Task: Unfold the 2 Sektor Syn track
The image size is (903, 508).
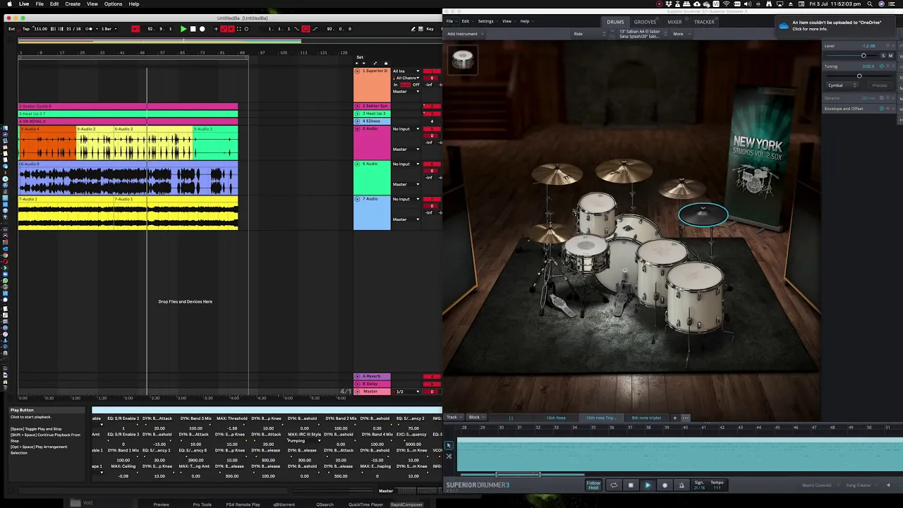Action: (x=357, y=106)
